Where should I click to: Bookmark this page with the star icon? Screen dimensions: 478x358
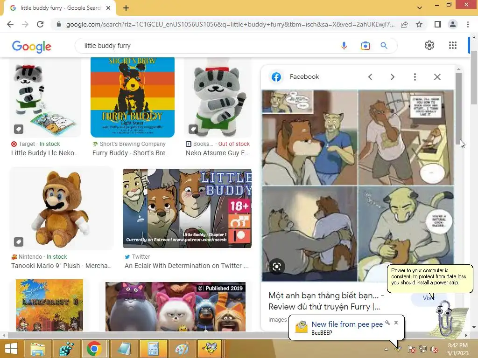pyautogui.click(x=419, y=24)
